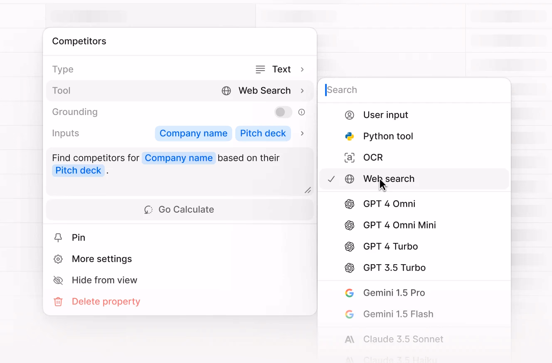Click the Tool label
The image size is (552, 363).
tap(62, 91)
